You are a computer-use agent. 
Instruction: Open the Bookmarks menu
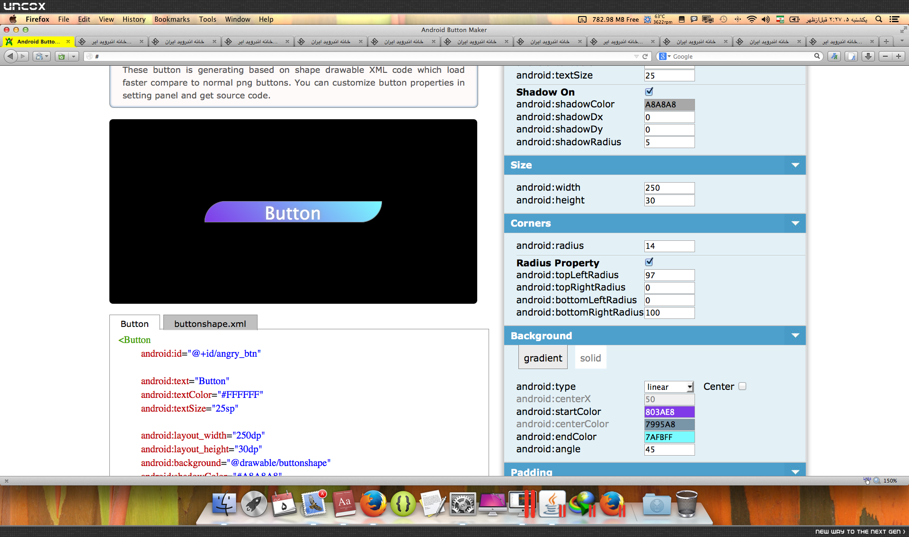coord(172,19)
